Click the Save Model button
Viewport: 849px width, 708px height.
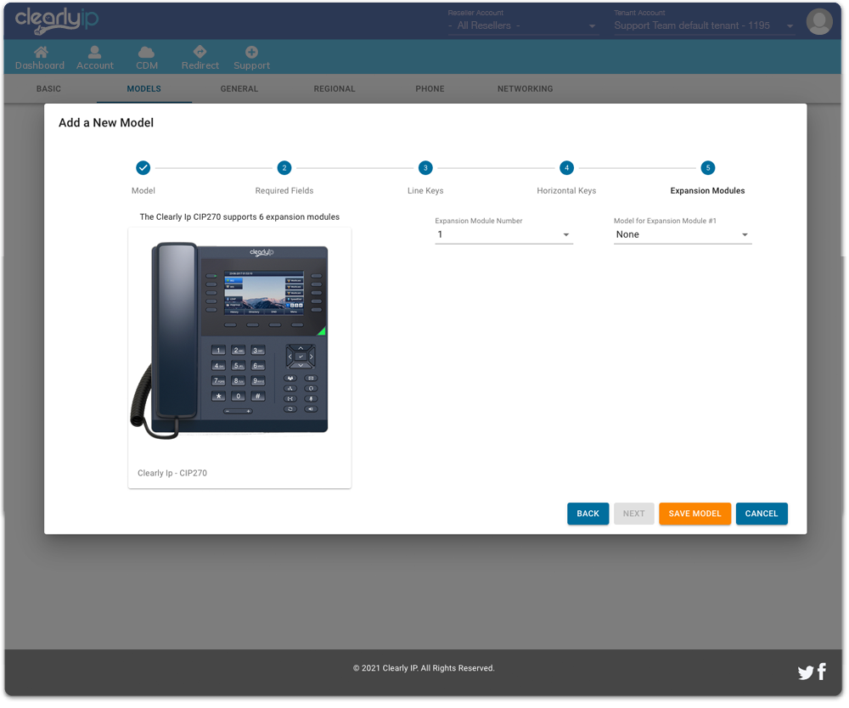point(694,514)
